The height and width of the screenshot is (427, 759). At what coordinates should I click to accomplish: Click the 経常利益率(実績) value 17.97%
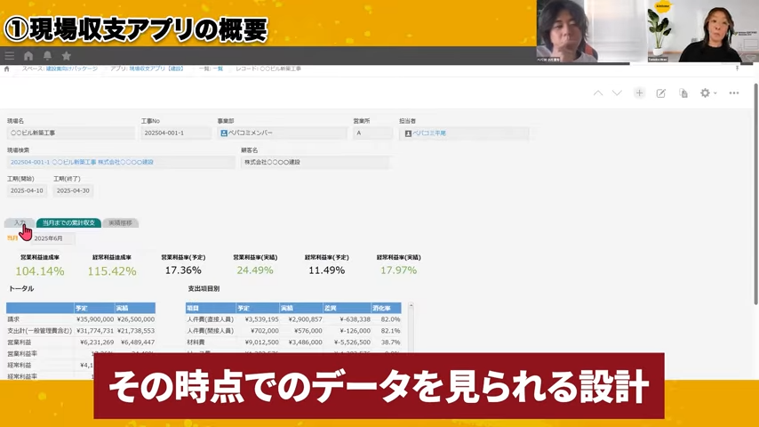(x=398, y=270)
